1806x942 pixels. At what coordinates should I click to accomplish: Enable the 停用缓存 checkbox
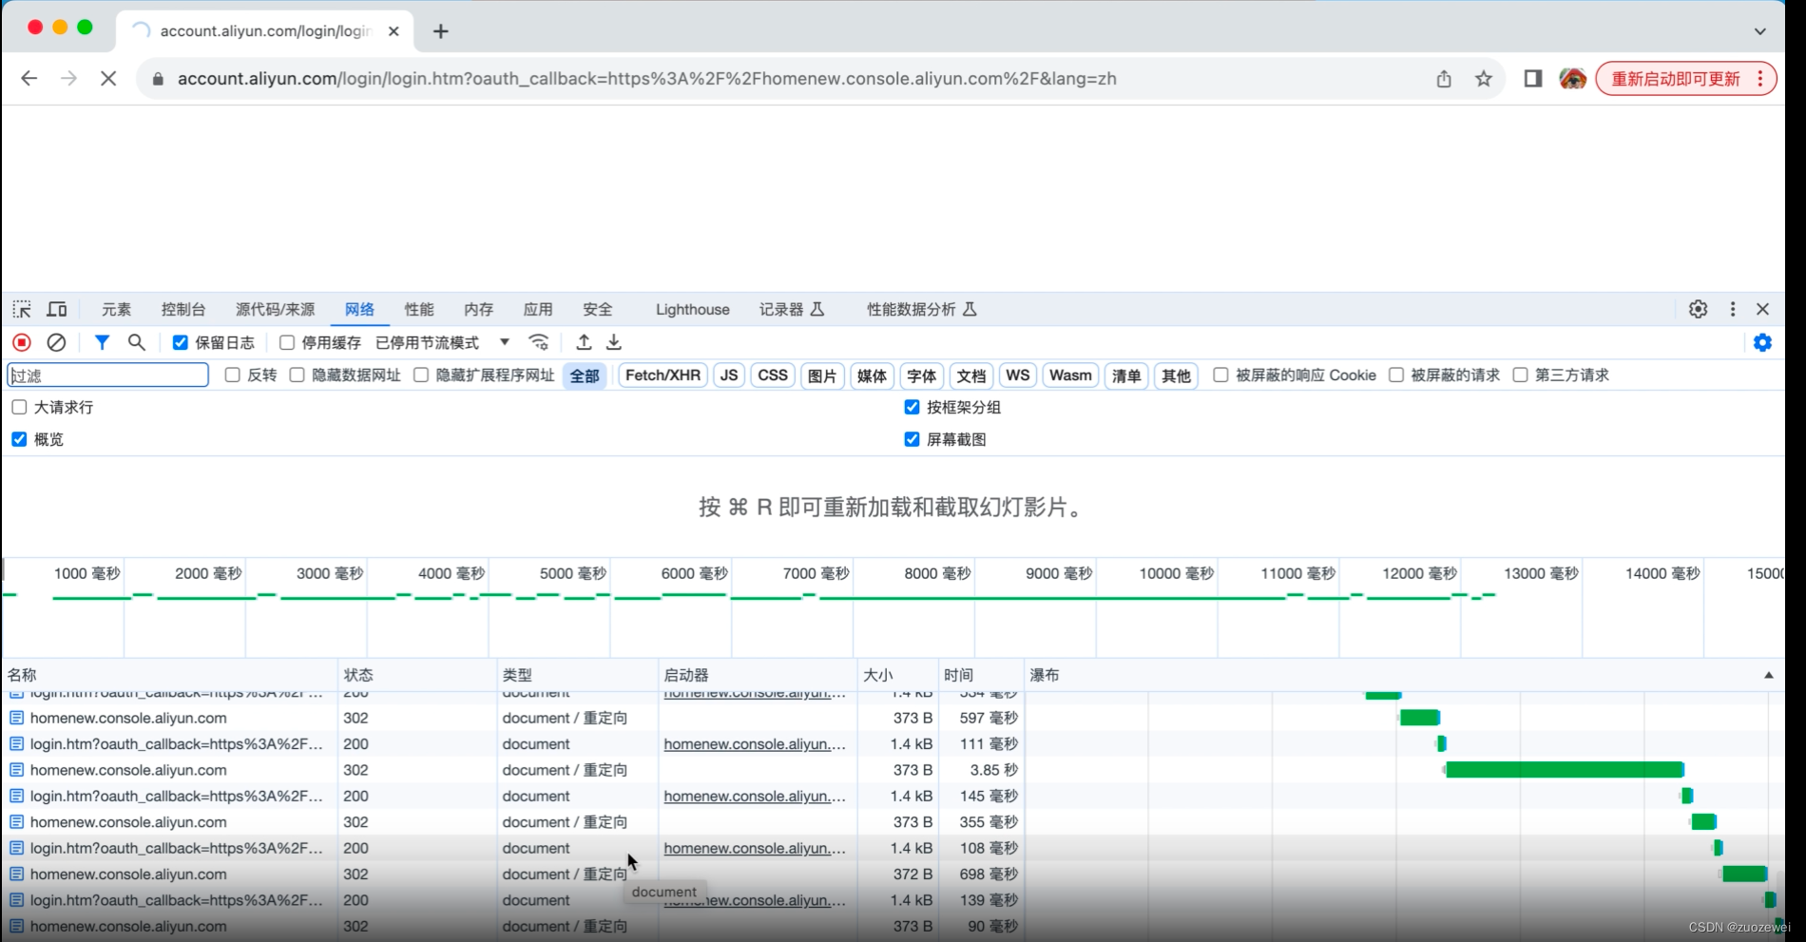287,342
